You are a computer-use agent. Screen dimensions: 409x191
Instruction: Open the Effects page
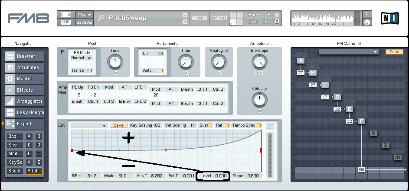click(x=25, y=90)
